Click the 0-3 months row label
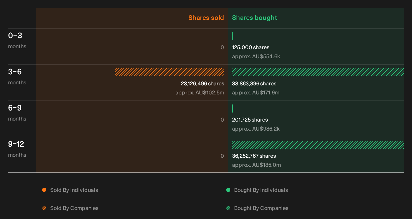Viewport: 412px width, 219px height. coord(17,40)
